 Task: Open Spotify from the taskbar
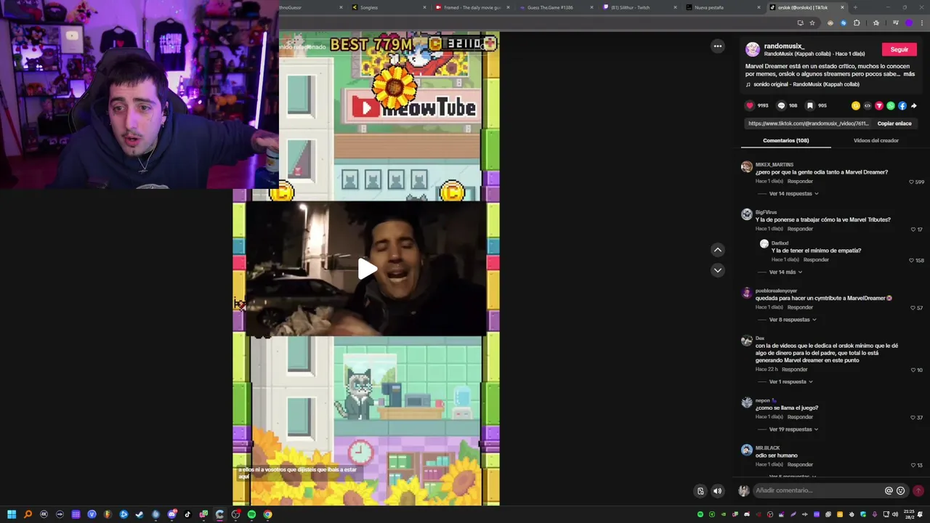(251, 514)
